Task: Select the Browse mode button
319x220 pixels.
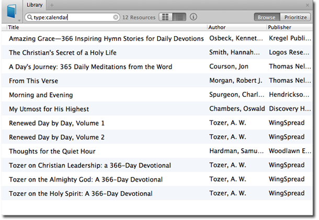Action: 267,17
